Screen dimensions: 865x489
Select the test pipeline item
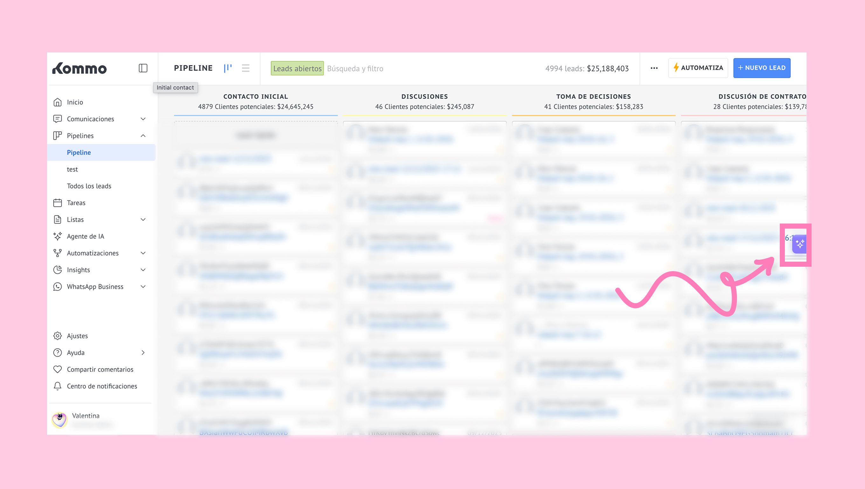(x=72, y=169)
